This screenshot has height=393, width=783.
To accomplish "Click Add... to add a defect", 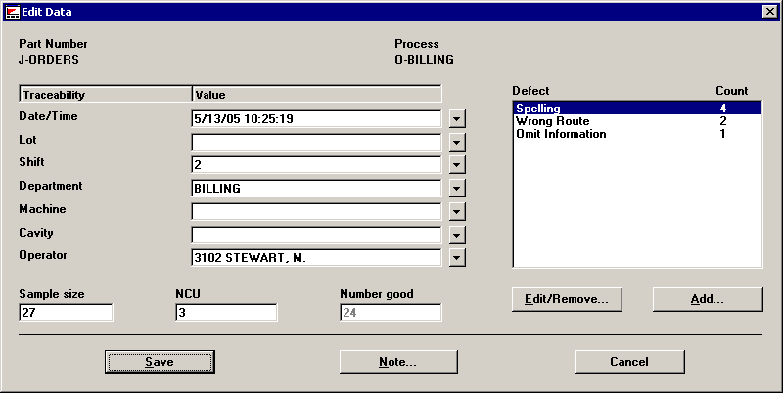I will pos(707,299).
